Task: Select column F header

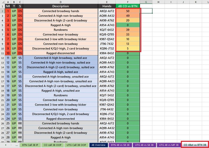Action: 128,2
